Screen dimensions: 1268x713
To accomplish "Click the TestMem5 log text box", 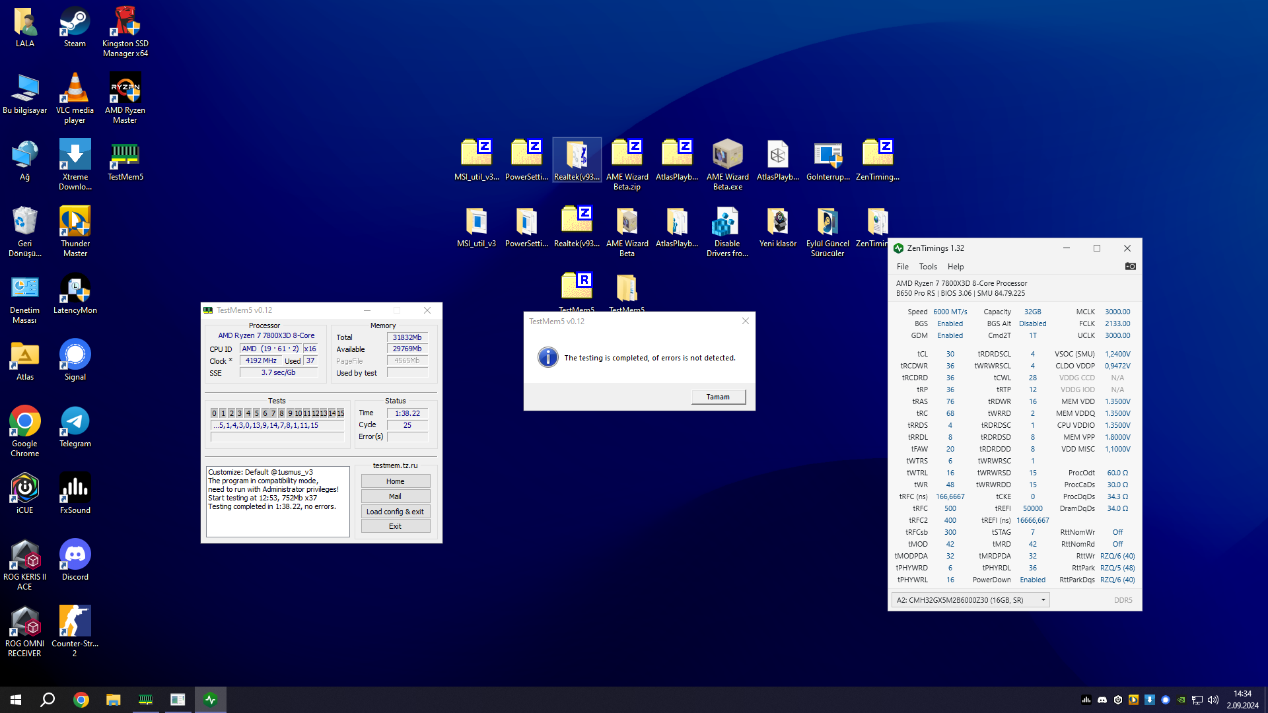I will click(x=277, y=502).
